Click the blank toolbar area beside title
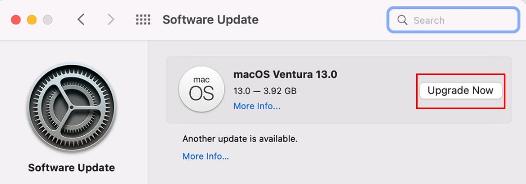 322,20
